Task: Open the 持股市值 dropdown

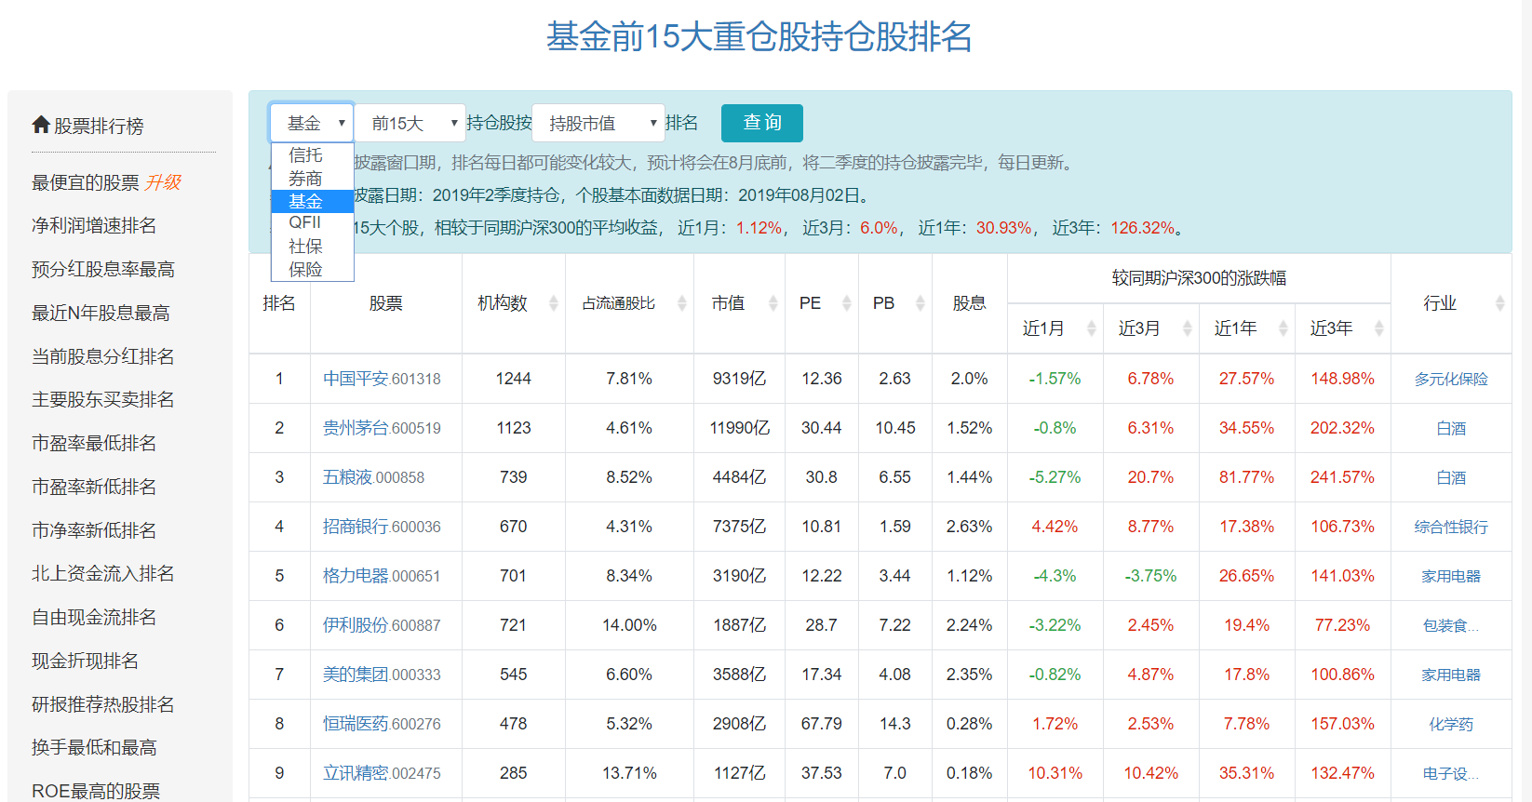Action: (x=598, y=123)
